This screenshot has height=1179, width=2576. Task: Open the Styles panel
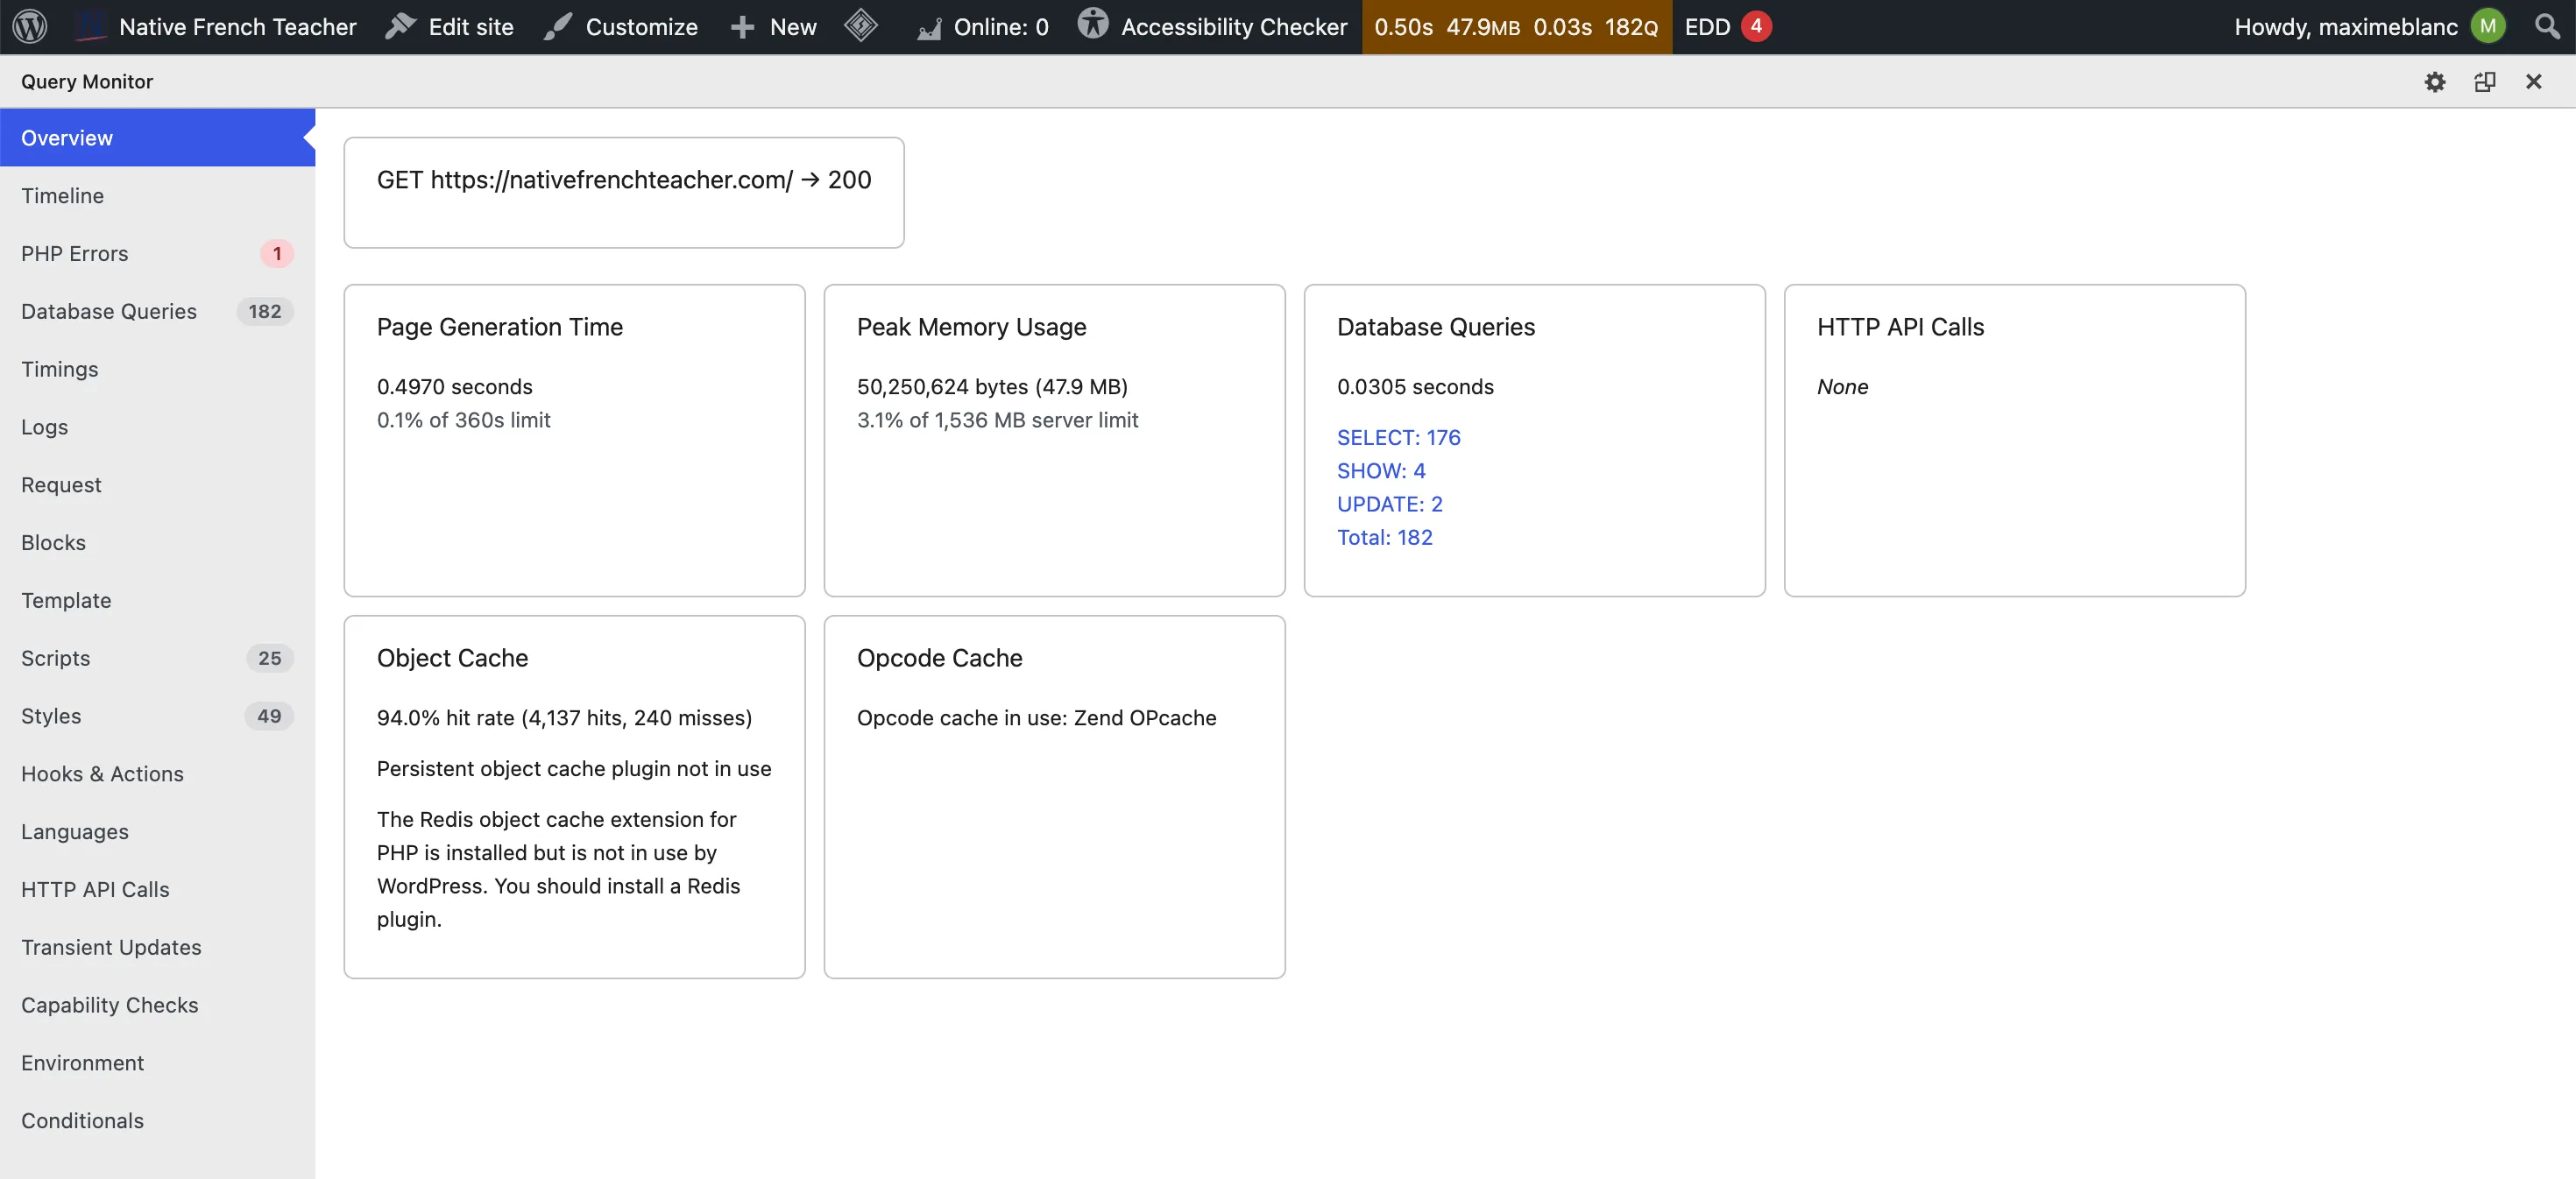tap(157, 717)
